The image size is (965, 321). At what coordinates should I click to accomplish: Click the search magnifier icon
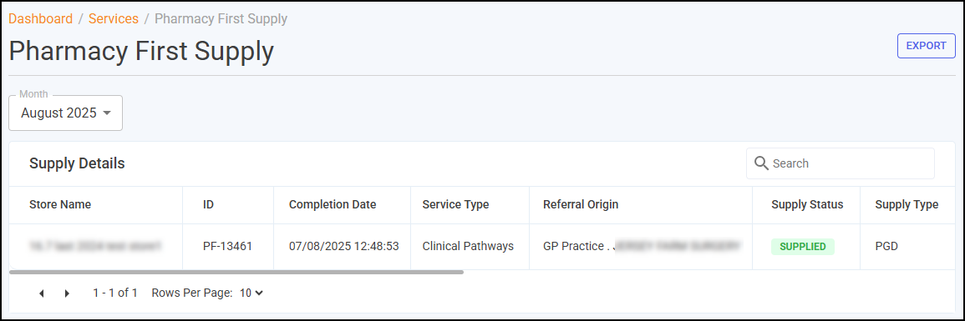point(761,163)
